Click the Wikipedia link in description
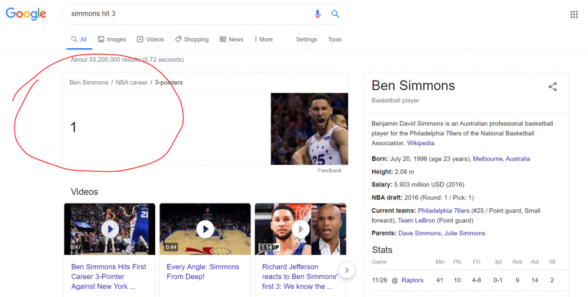This screenshot has height=297, width=588. 420,143
